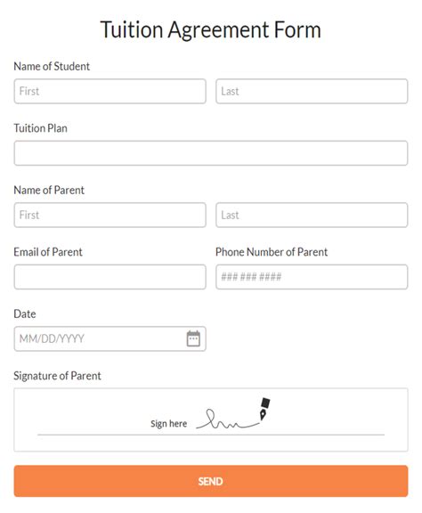
Task: Open the calendar date picker icon
Action: click(193, 338)
